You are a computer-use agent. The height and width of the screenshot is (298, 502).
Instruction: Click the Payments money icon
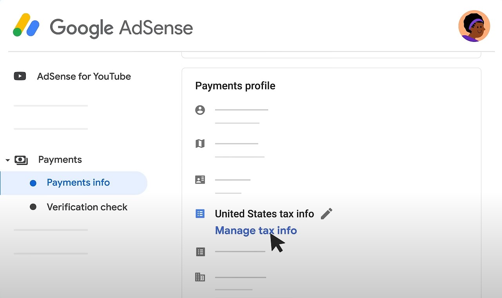[21, 160]
